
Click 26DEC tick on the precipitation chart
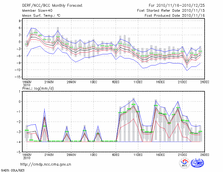tap(205, 155)
